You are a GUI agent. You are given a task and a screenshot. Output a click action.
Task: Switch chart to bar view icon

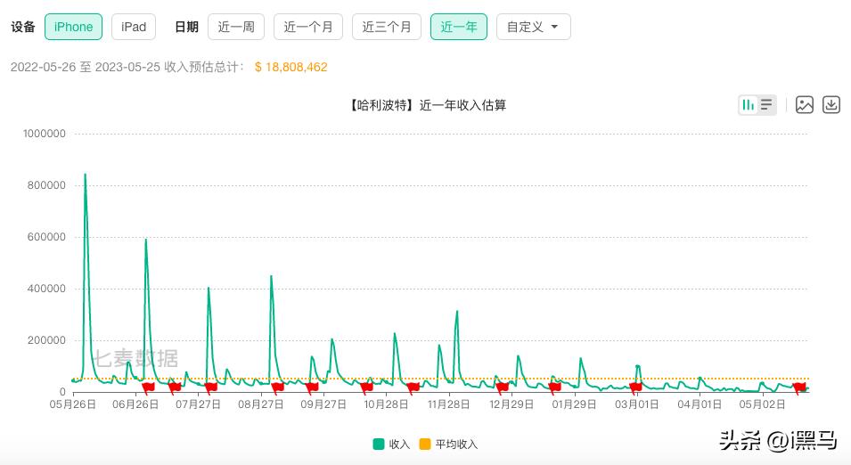(x=748, y=105)
